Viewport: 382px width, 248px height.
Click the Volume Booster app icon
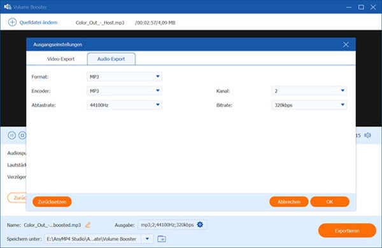8,7
